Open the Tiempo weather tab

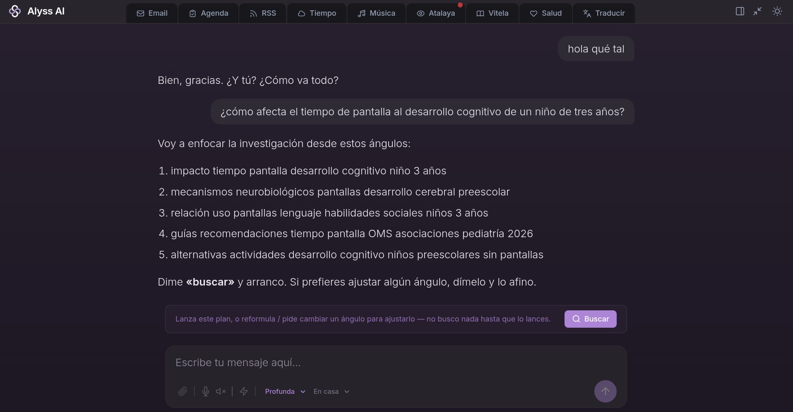tap(317, 13)
